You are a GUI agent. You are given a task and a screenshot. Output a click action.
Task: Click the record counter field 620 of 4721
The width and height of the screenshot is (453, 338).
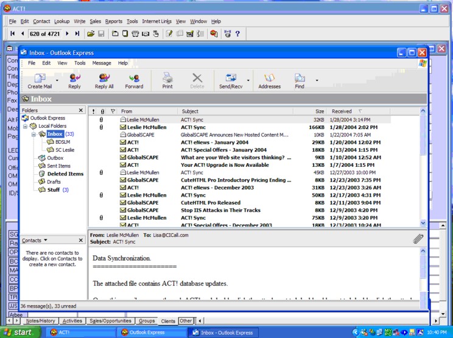45,34
